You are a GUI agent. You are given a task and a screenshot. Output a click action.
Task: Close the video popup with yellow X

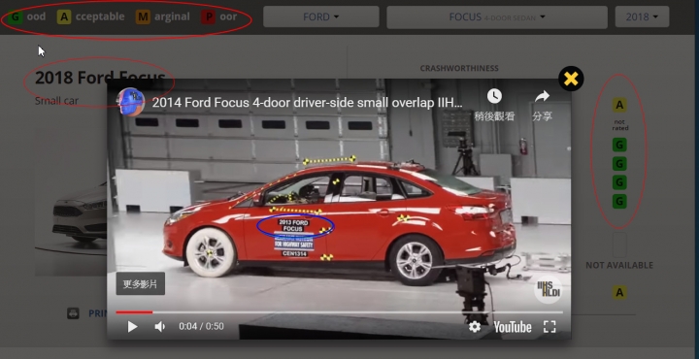point(571,79)
